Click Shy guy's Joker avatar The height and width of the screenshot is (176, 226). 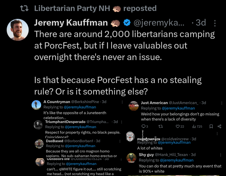[131, 158]
